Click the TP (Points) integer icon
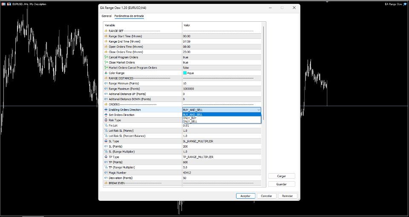 [106, 162]
